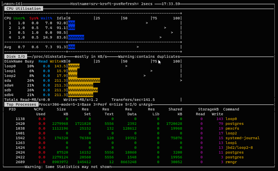Viewport: 278px width, 171px height.
Task: Click the Top Processes section header
Action: pos(21,104)
